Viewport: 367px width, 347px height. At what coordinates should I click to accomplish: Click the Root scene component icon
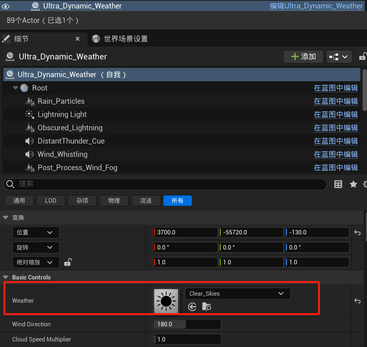[x=24, y=88]
